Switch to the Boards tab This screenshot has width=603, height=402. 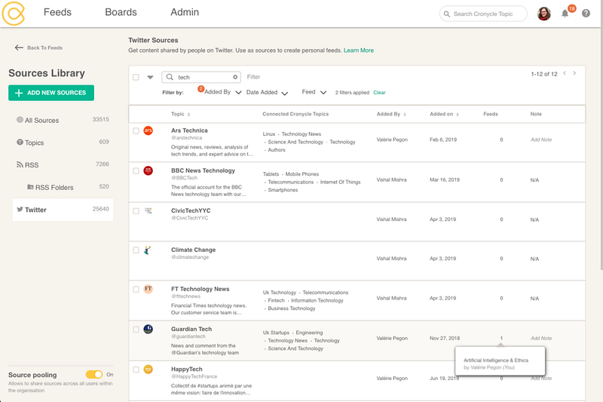(121, 12)
